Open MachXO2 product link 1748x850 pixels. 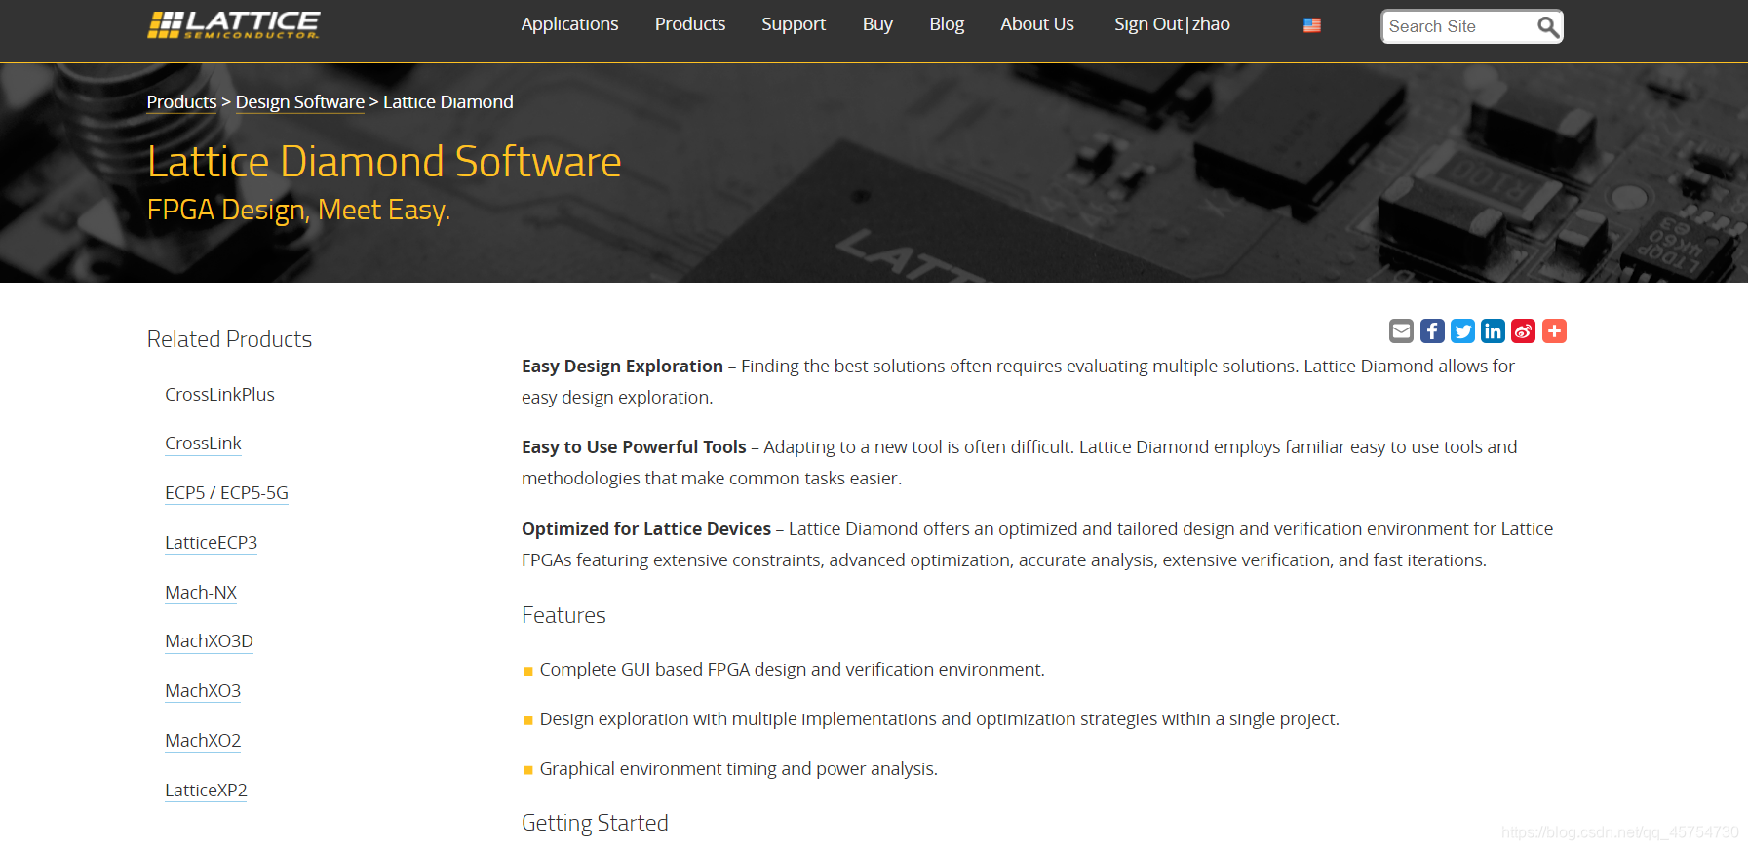(203, 741)
